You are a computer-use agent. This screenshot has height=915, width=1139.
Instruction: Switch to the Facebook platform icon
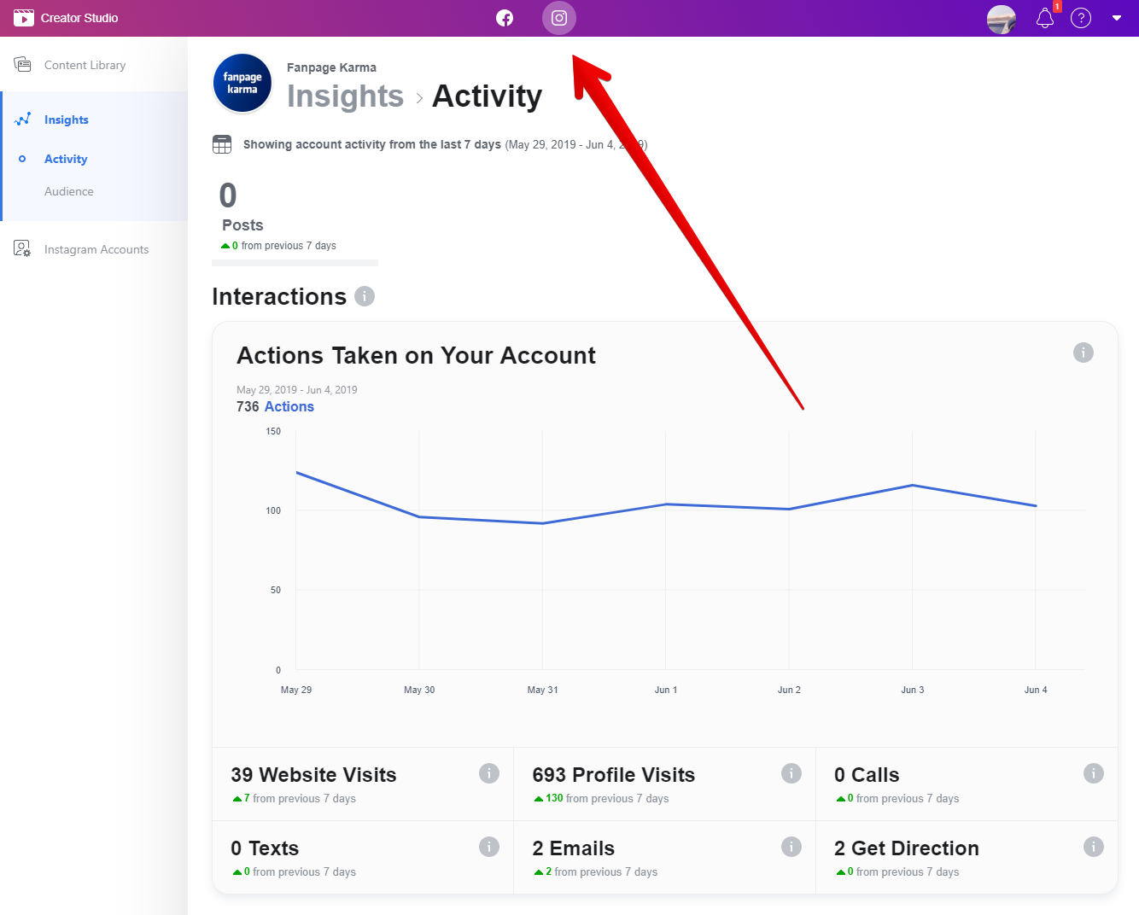[x=505, y=18]
